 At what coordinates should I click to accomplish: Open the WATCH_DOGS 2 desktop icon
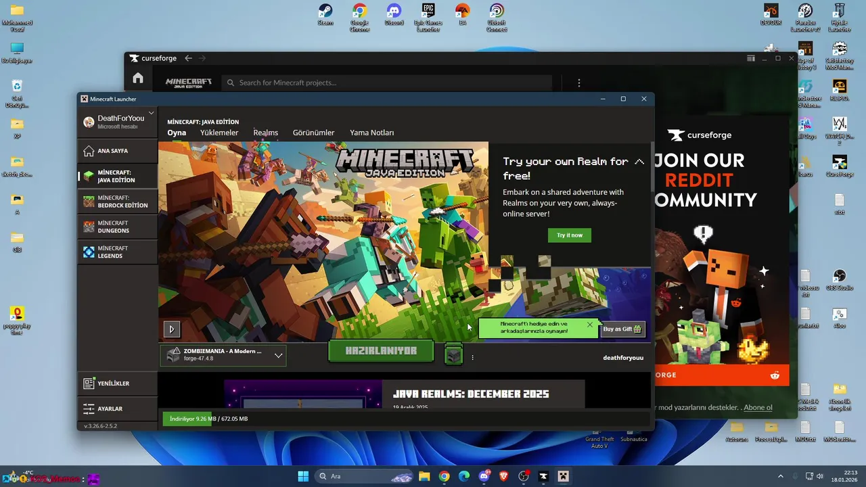[840, 131]
